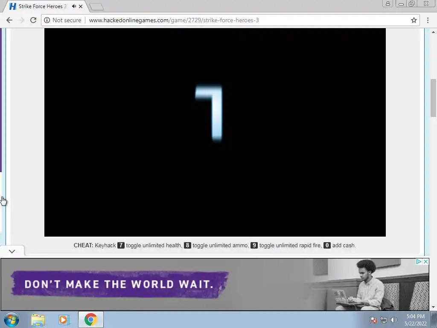This screenshot has height=328, width=437.
Task: Click the game canvas to focus it
Action: (x=215, y=132)
